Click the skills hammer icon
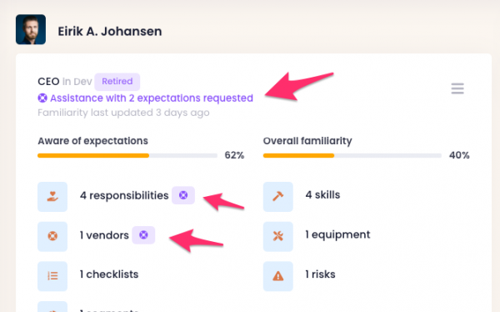This screenshot has height=312, width=500. pos(278,197)
